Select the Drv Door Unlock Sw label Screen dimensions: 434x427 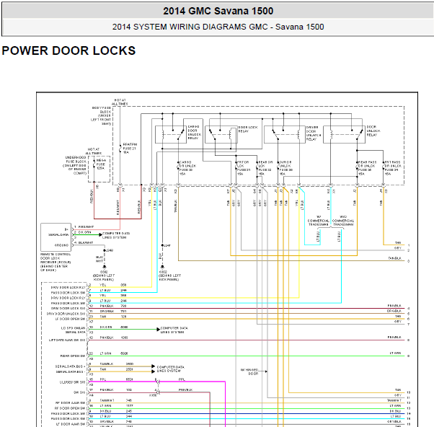click(x=66, y=314)
